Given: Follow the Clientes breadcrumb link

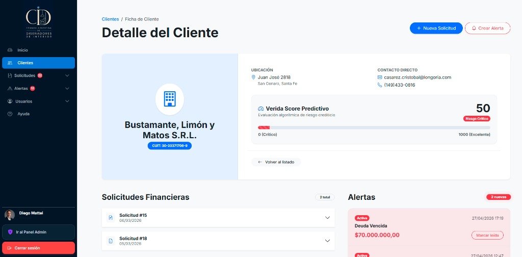Looking at the screenshot, I should coord(110,19).
